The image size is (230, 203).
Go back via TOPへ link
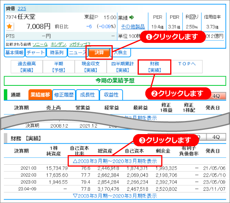(187, 64)
